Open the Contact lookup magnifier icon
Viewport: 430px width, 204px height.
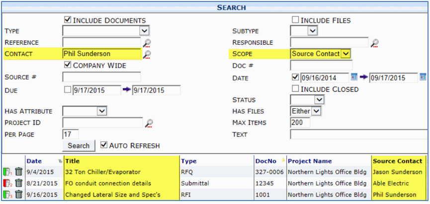(147, 55)
